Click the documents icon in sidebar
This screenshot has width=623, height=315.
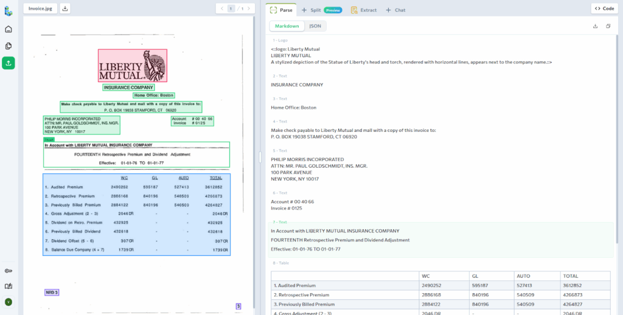9,46
